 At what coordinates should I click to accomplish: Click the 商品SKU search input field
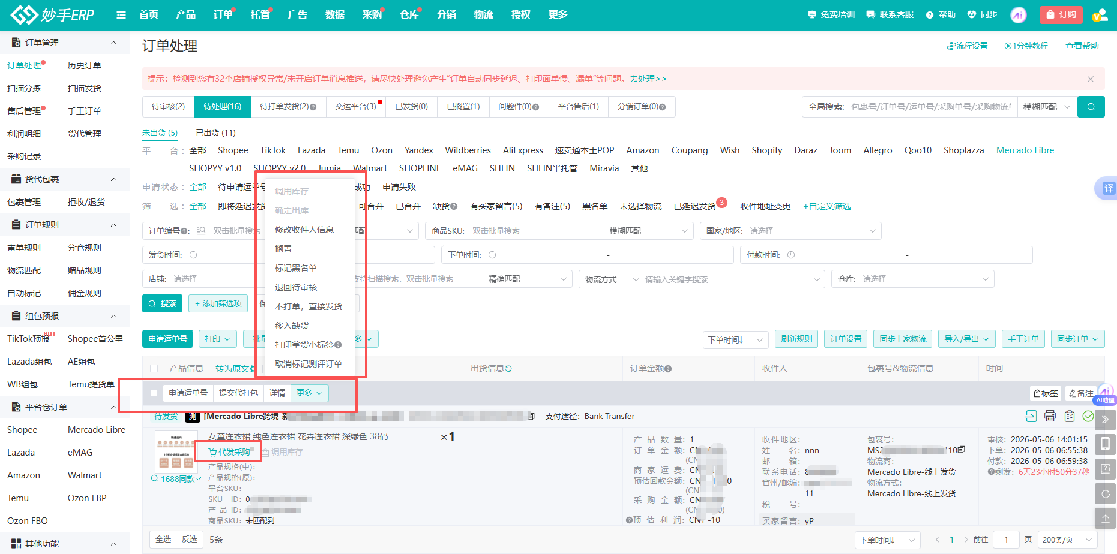pyautogui.click(x=514, y=231)
